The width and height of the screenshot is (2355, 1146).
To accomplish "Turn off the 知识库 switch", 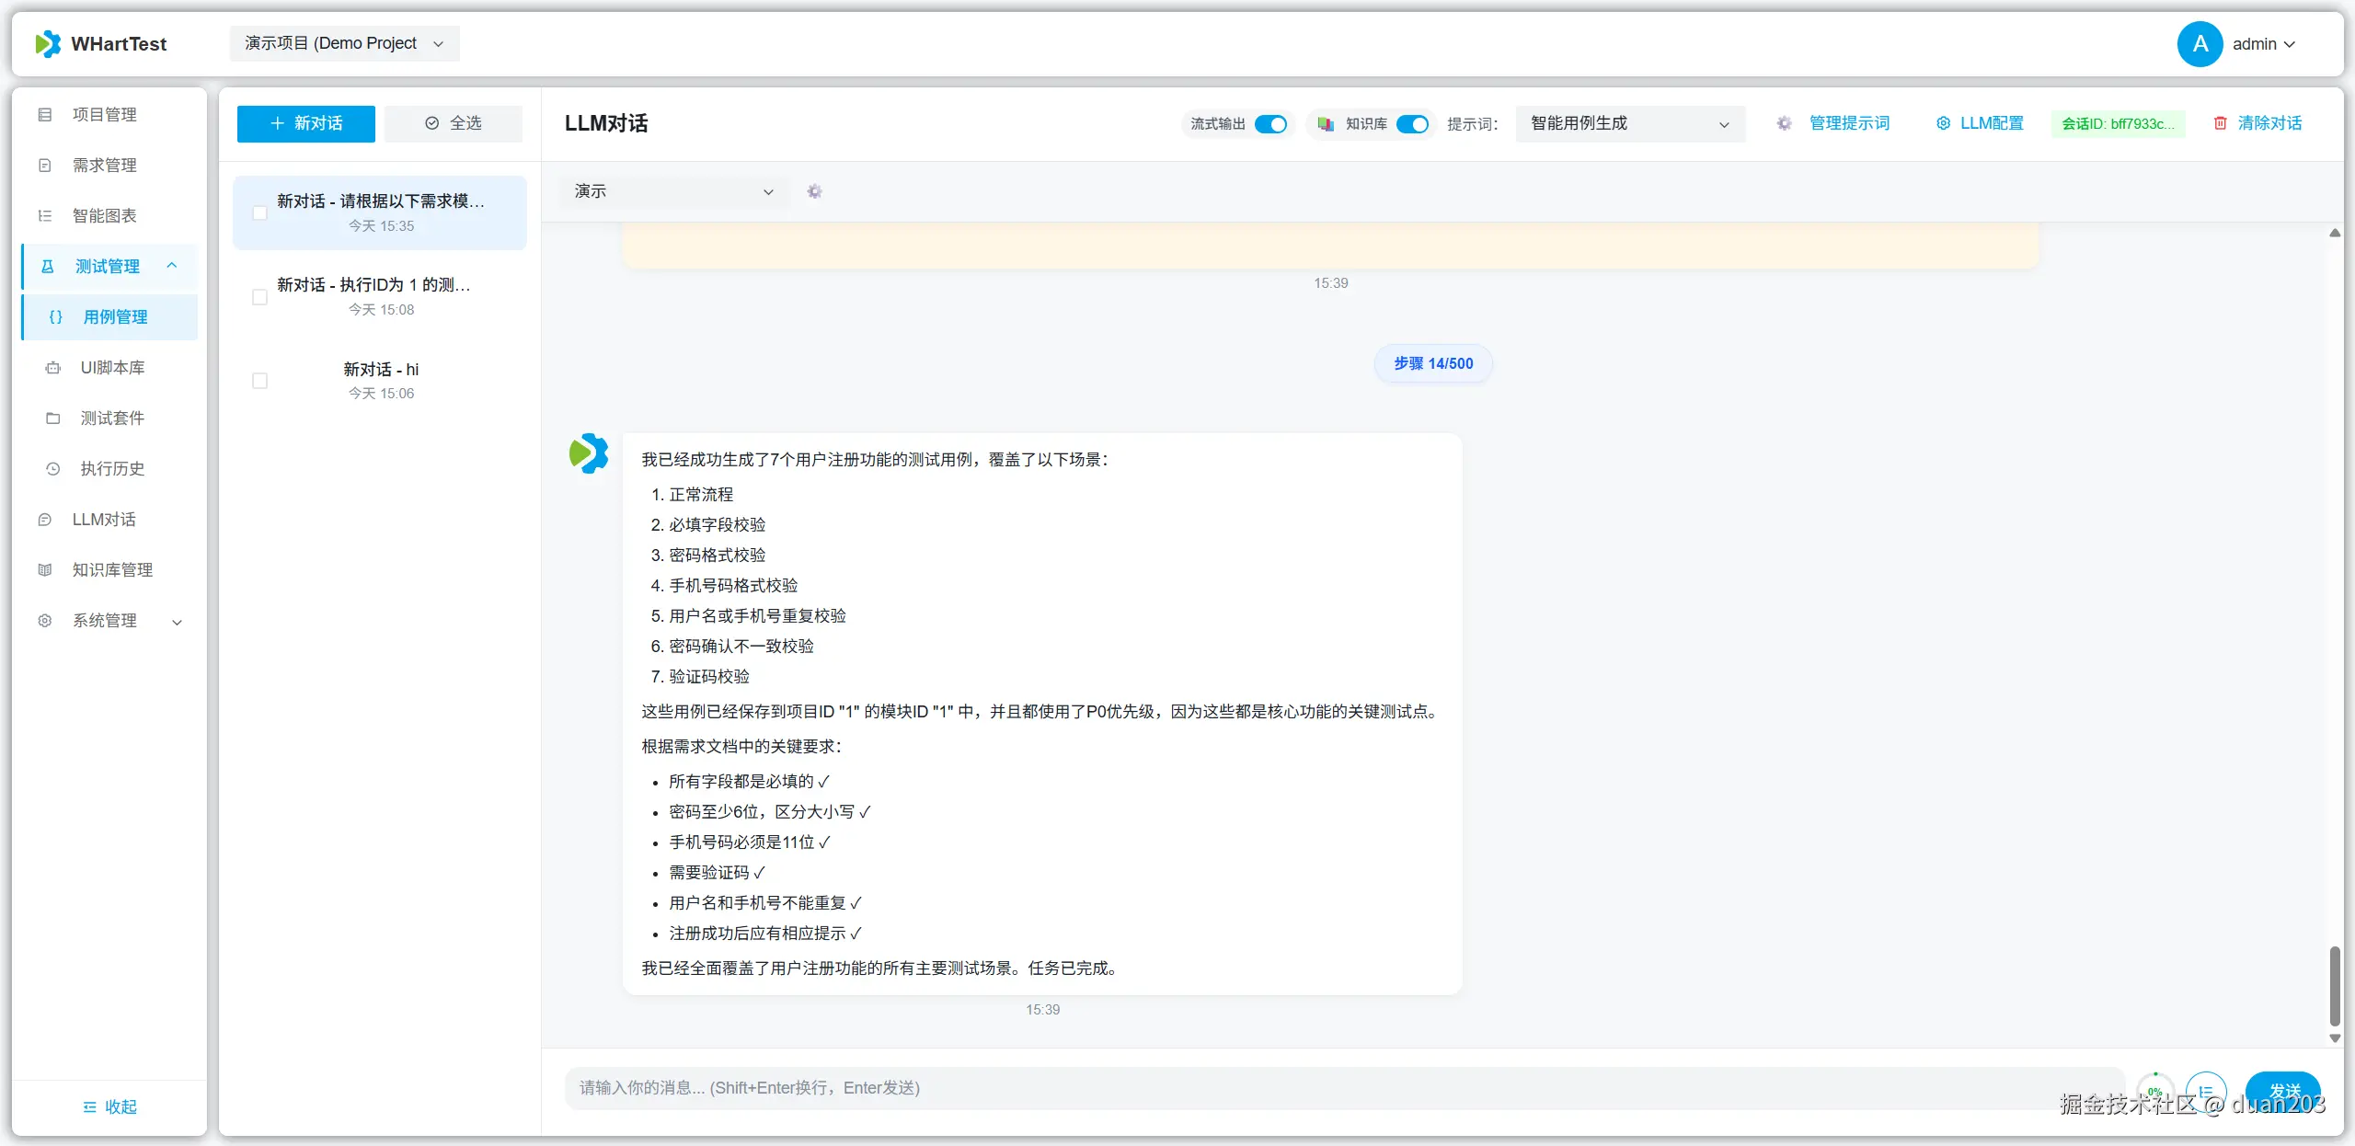I will [x=1413, y=123].
